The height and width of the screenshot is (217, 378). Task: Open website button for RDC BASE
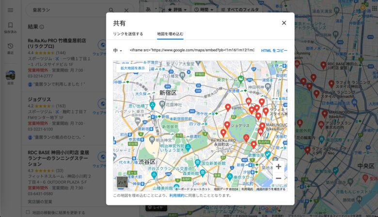(103, 157)
